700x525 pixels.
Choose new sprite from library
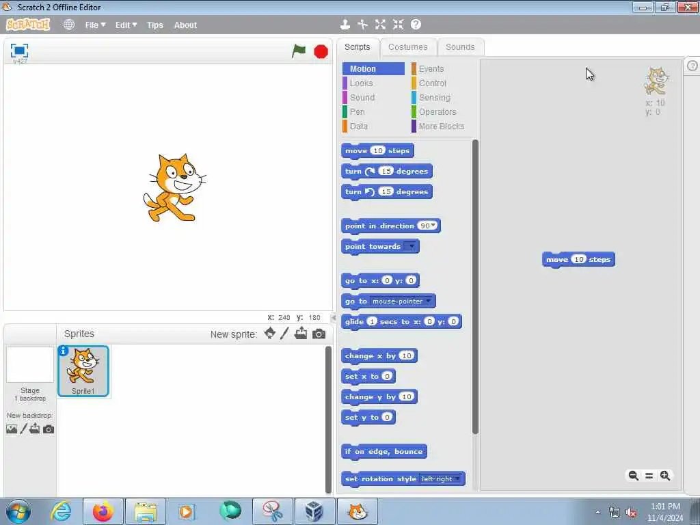tap(269, 334)
